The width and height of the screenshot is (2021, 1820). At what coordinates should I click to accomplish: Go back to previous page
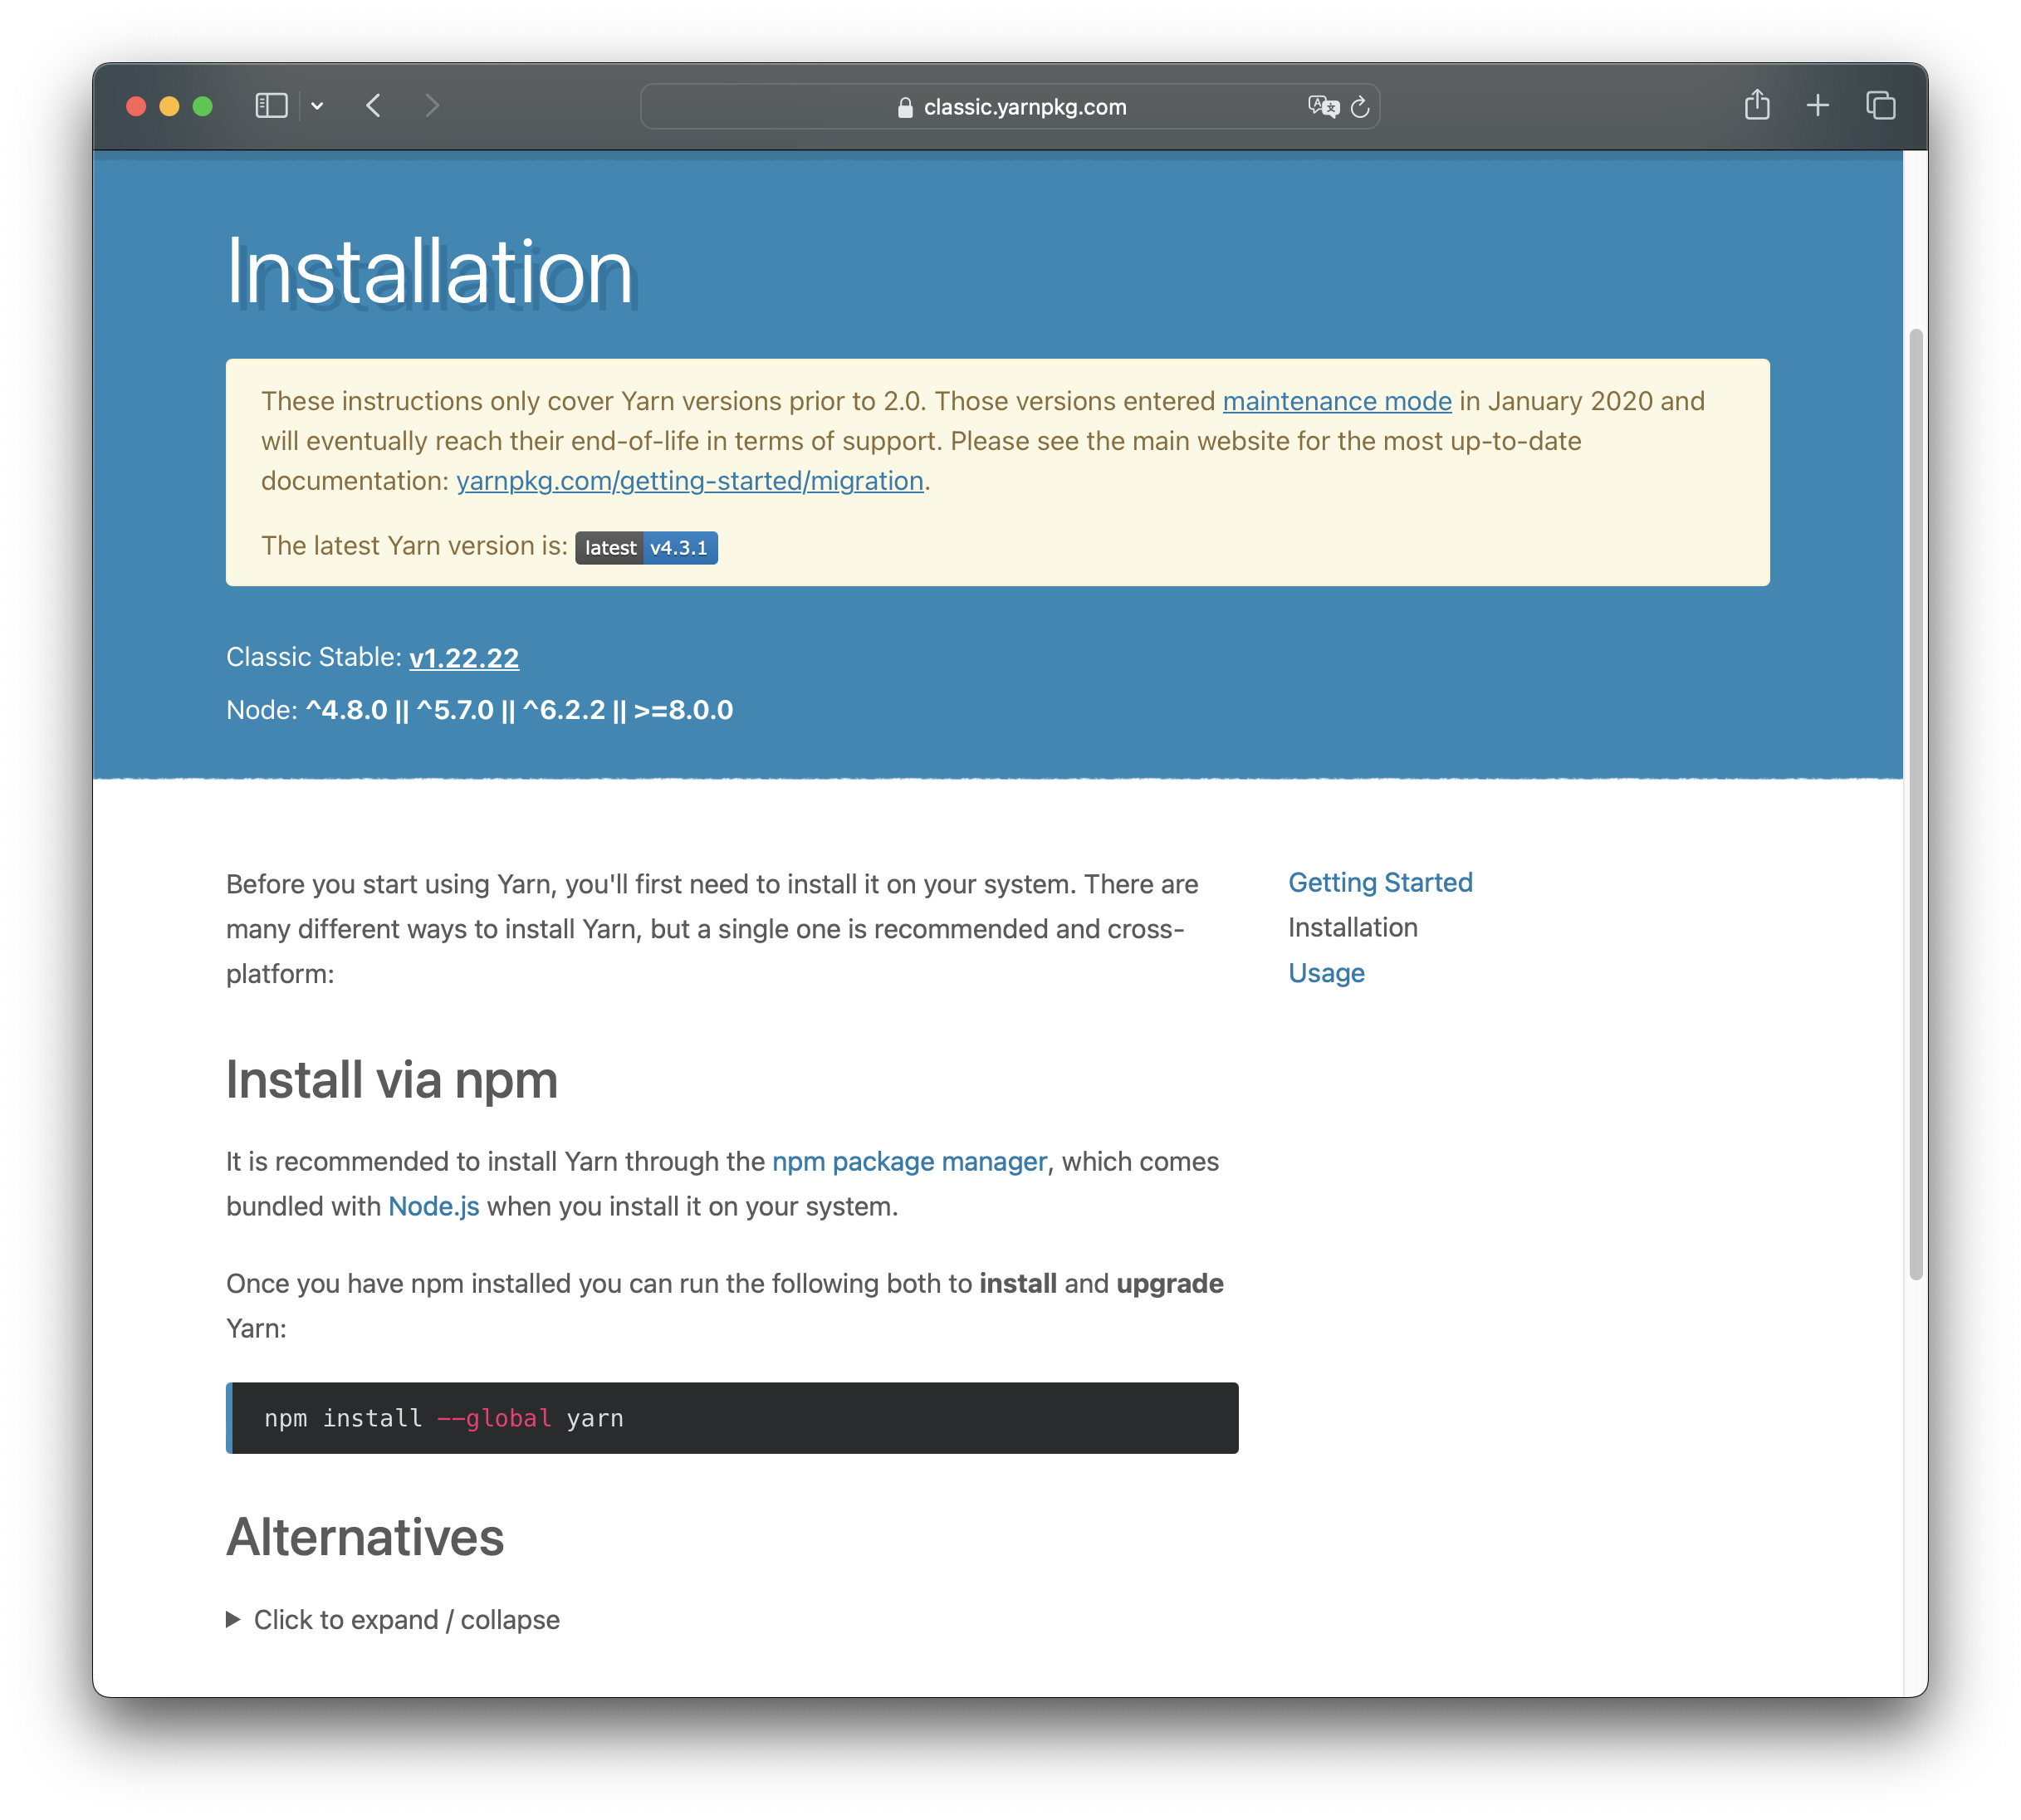click(373, 106)
